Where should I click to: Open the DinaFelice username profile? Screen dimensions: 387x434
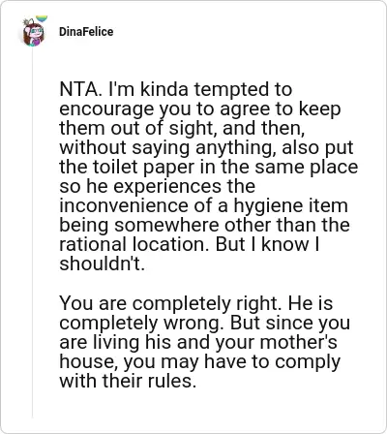pyautogui.click(x=86, y=32)
